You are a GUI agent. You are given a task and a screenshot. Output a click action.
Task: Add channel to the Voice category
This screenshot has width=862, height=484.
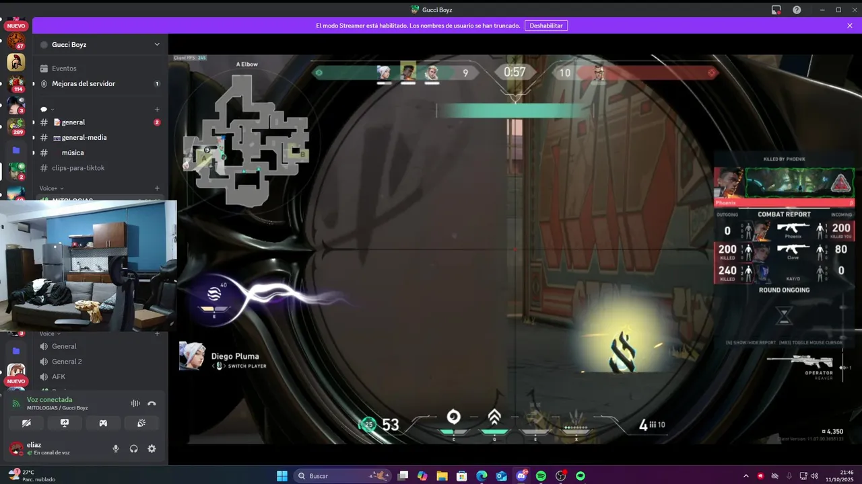coord(157,333)
